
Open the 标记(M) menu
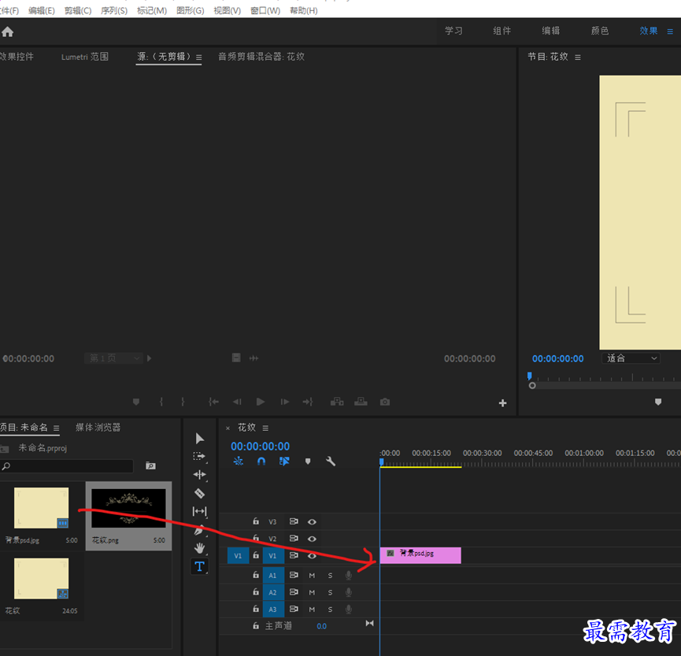(x=152, y=10)
